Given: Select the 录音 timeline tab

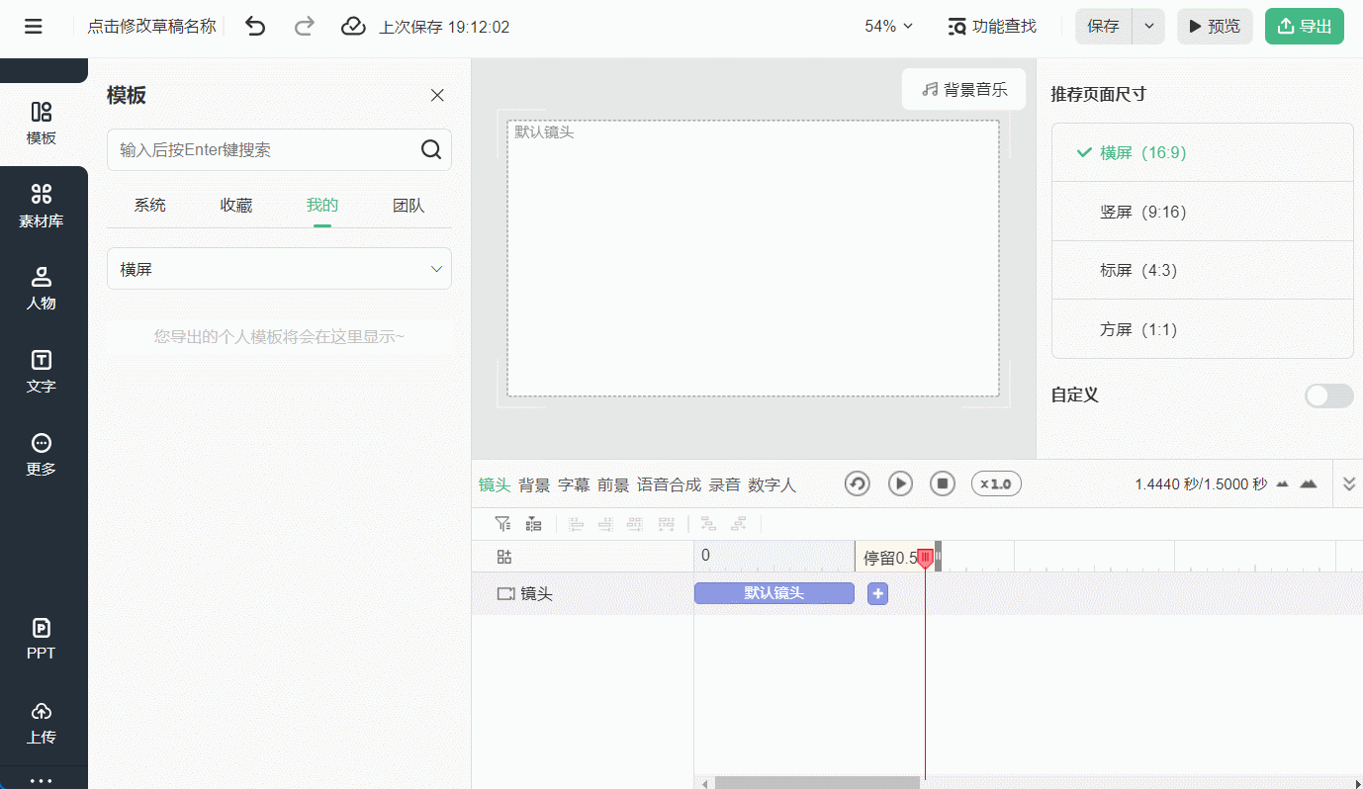Looking at the screenshot, I should [724, 484].
